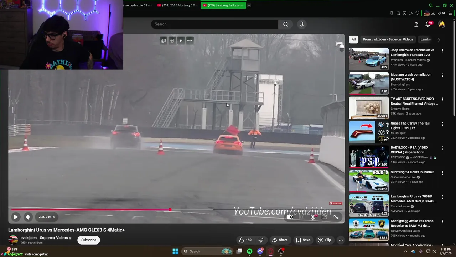Select From cvdzijden - Supercar Videos chip

point(388,39)
